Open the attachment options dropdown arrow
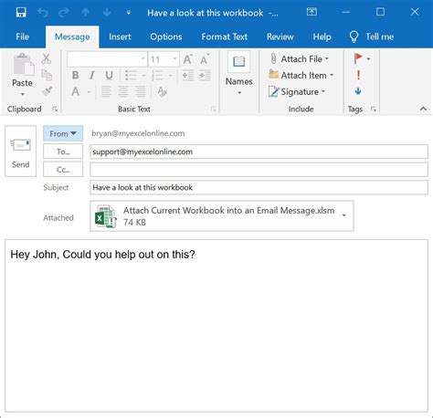Image resolution: width=433 pixels, height=418 pixels. 344,215
